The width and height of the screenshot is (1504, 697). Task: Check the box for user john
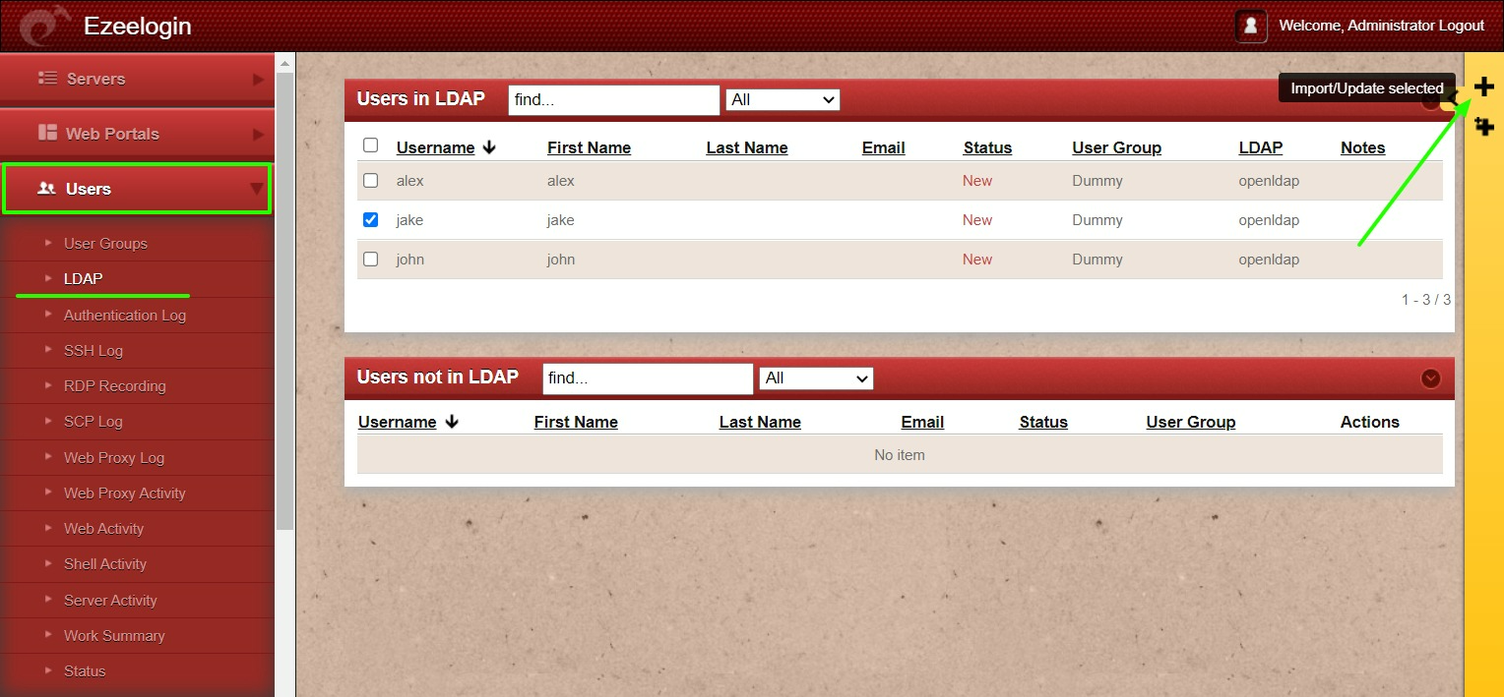coord(370,260)
